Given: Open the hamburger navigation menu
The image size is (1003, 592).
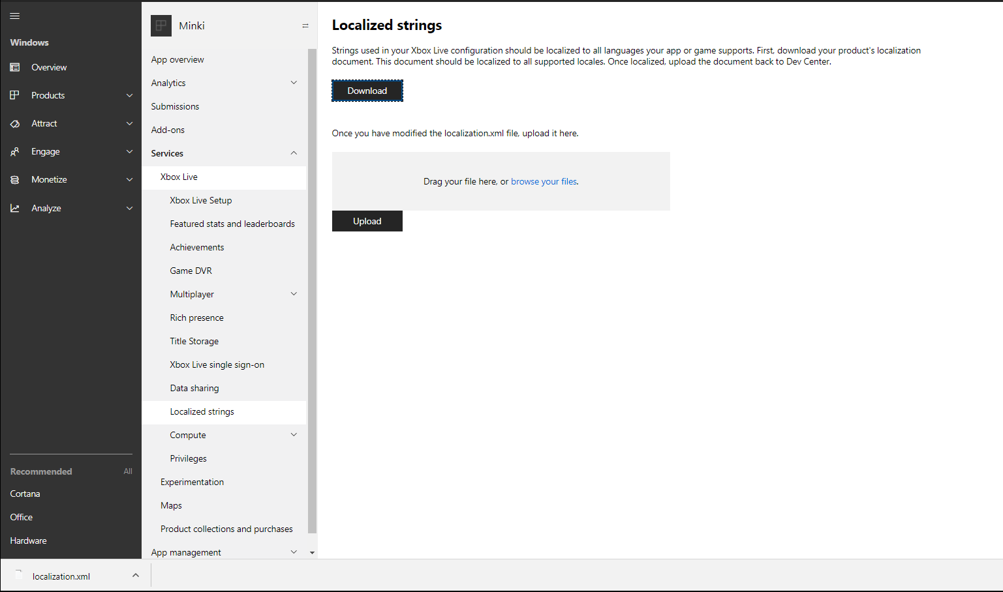Looking at the screenshot, I should (14, 16).
